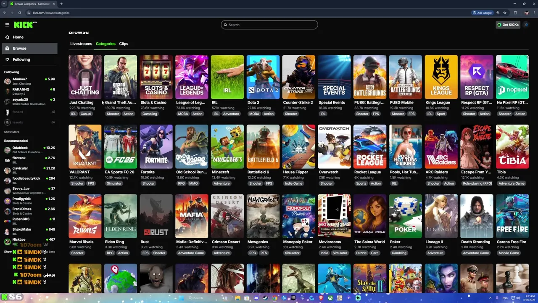538x303 pixels.
Task: Select Browse in the sidebar
Action: click(x=29, y=48)
